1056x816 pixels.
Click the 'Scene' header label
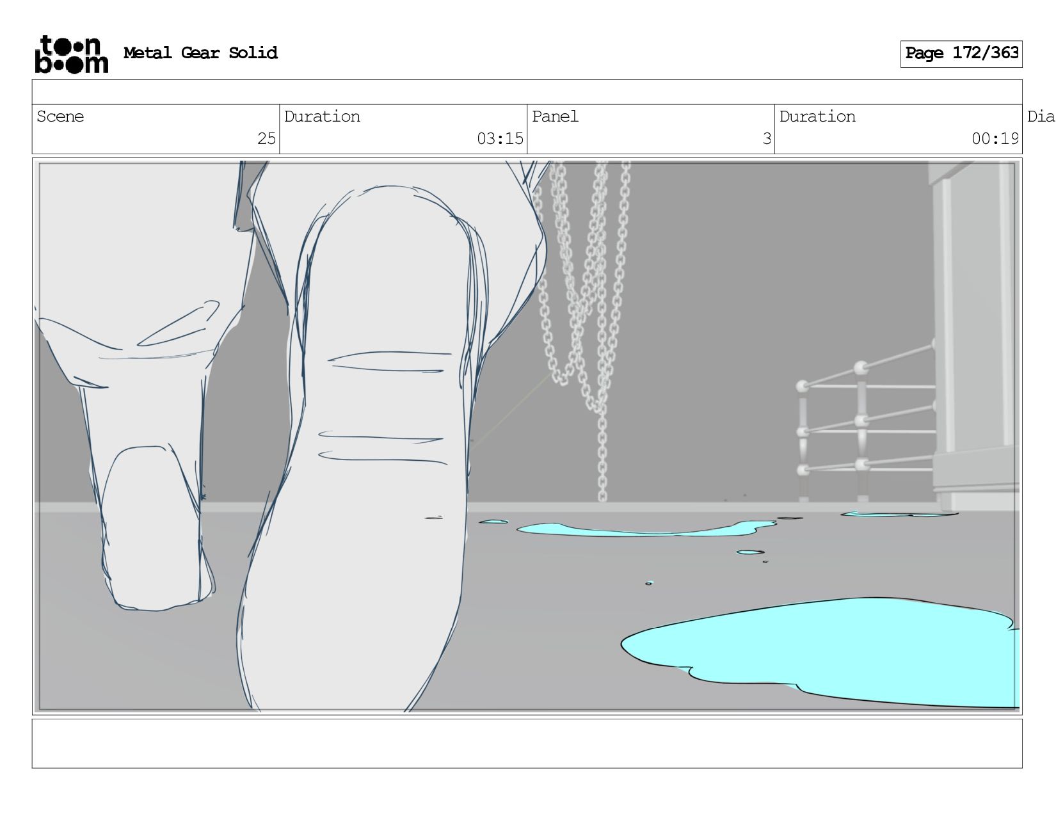tap(60, 116)
